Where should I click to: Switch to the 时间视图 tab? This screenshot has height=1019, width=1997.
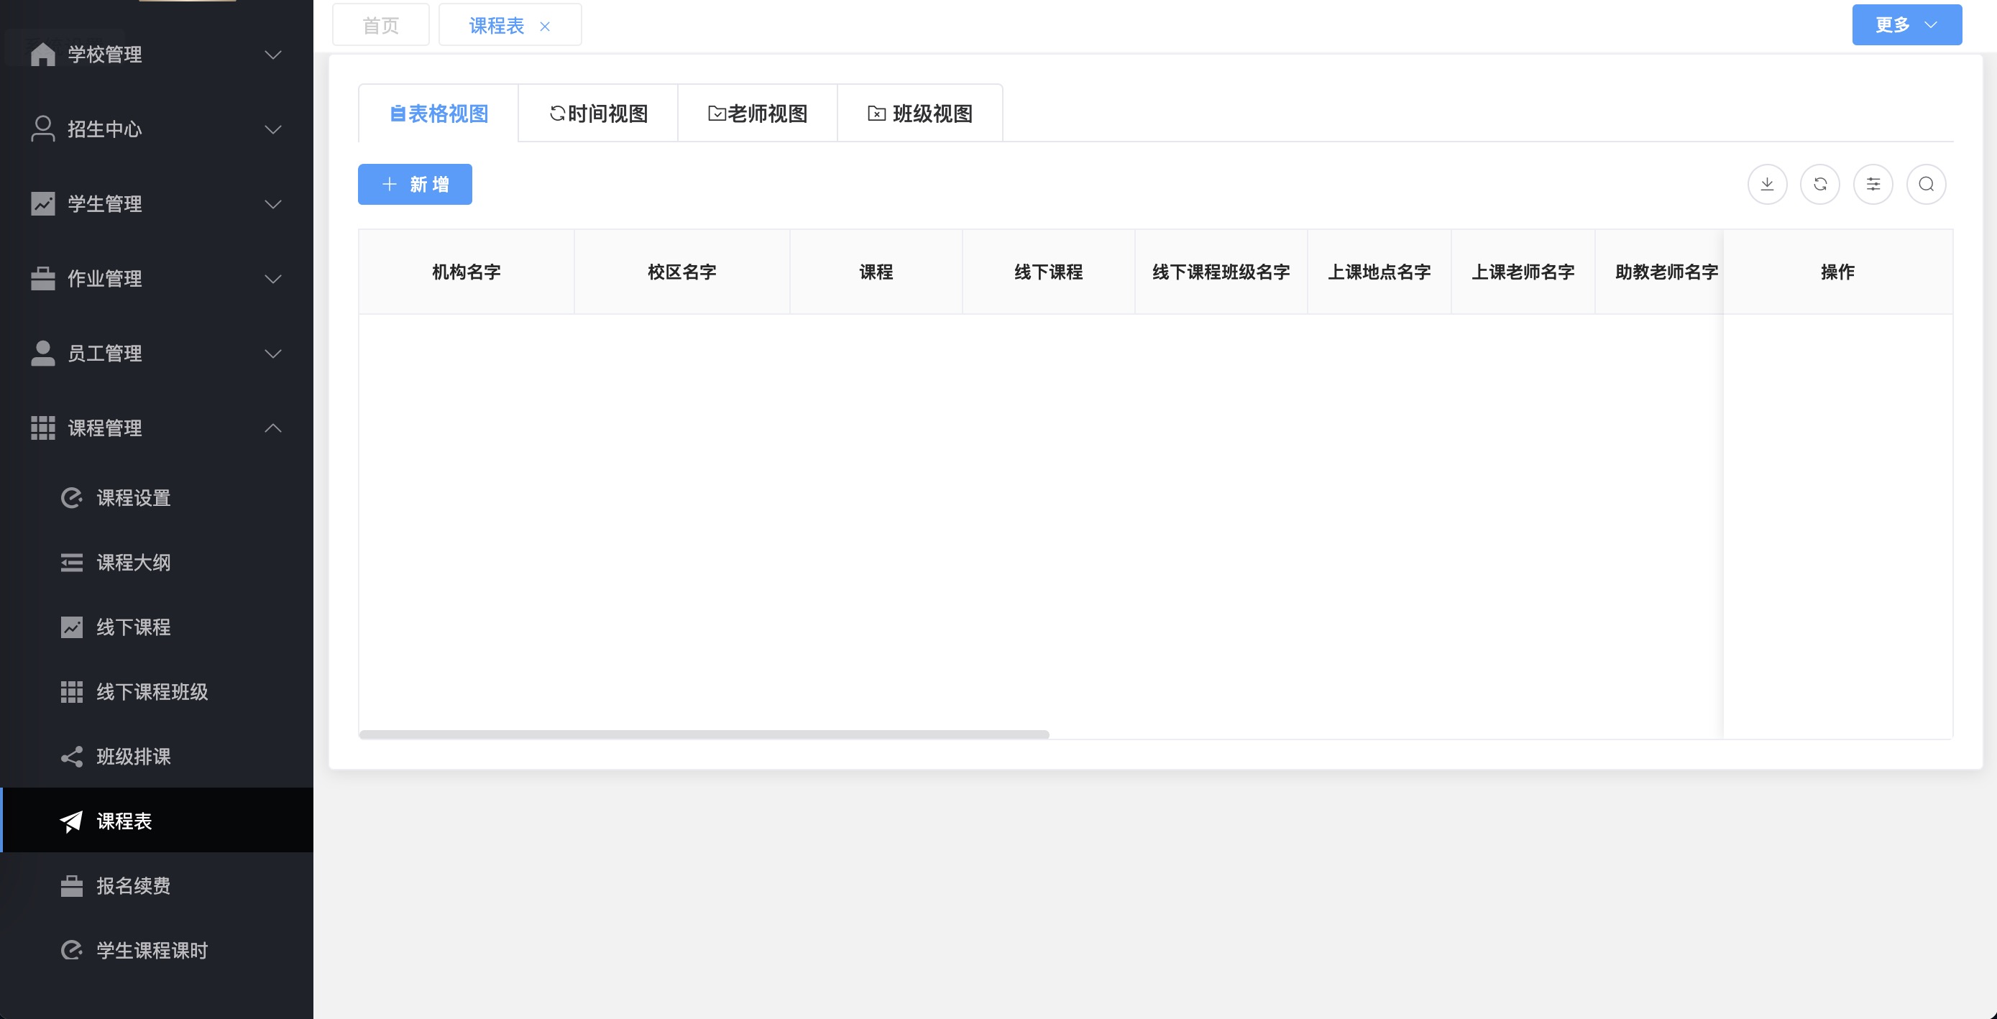pos(597,113)
